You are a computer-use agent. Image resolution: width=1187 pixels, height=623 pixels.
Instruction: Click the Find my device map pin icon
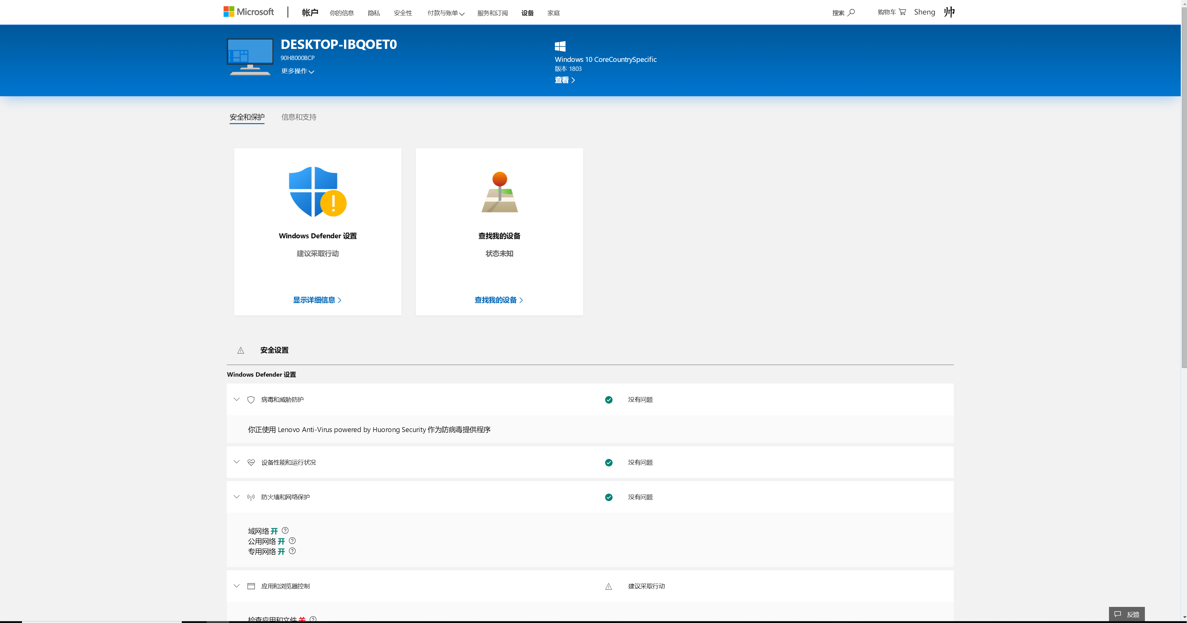(x=500, y=192)
